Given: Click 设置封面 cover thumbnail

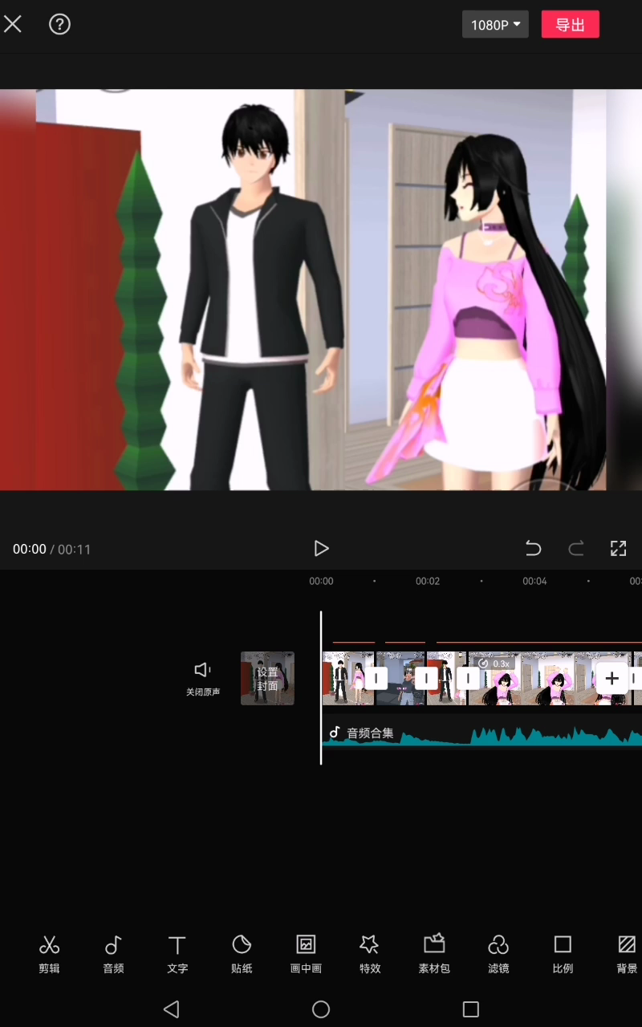Looking at the screenshot, I should [267, 678].
